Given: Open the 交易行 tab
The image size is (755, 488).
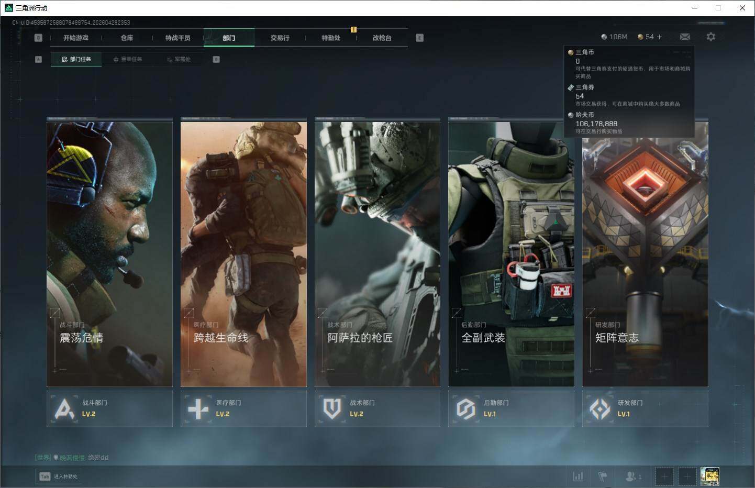Looking at the screenshot, I should (280, 38).
